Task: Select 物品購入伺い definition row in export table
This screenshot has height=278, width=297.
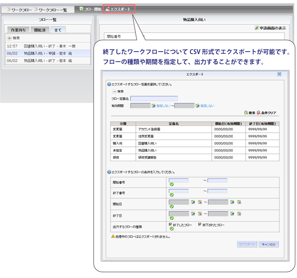Action: [x=195, y=150]
